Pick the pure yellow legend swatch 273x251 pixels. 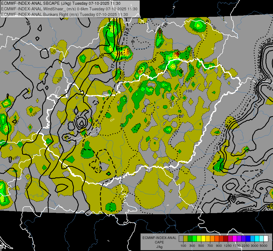(x=203, y=239)
